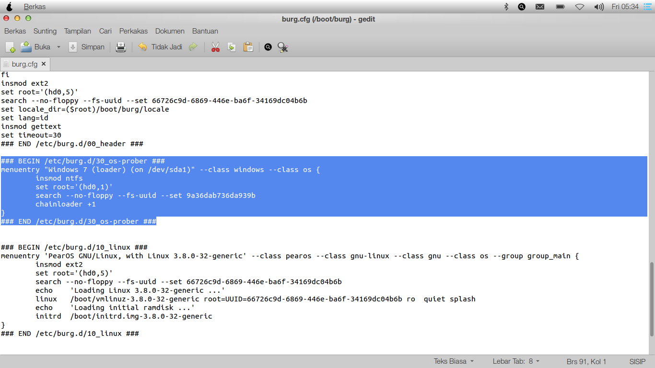Open the Perkakas menu
The height and width of the screenshot is (368, 655).
[x=133, y=31]
